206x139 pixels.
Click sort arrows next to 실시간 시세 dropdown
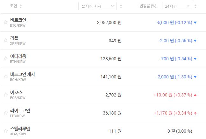pos(121,6)
